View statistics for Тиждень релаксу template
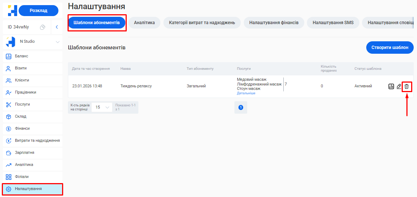The image size is (417, 197). (391, 86)
